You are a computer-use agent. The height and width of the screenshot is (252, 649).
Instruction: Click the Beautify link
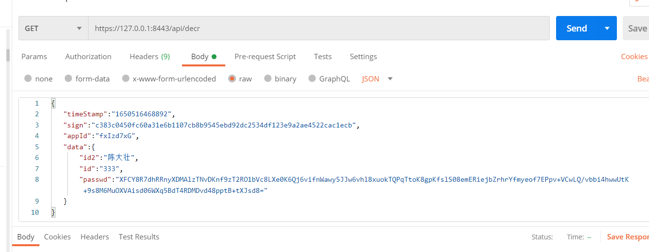tap(643, 79)
